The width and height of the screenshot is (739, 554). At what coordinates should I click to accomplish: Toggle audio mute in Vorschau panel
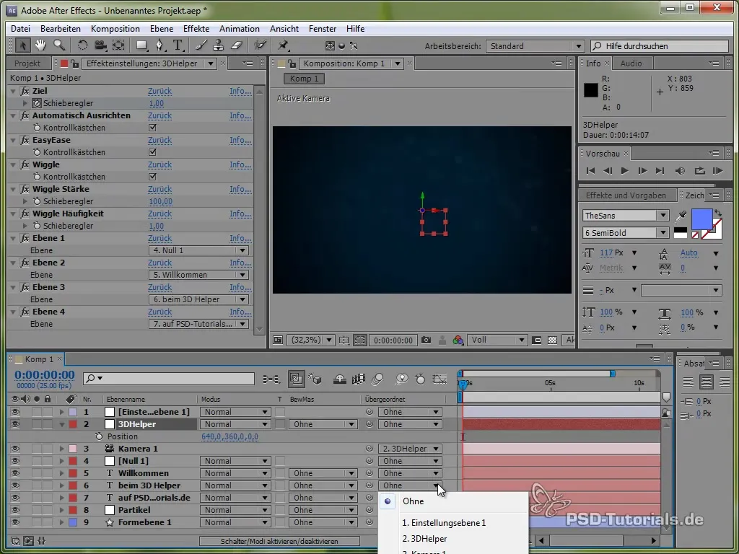click(680, 171)
